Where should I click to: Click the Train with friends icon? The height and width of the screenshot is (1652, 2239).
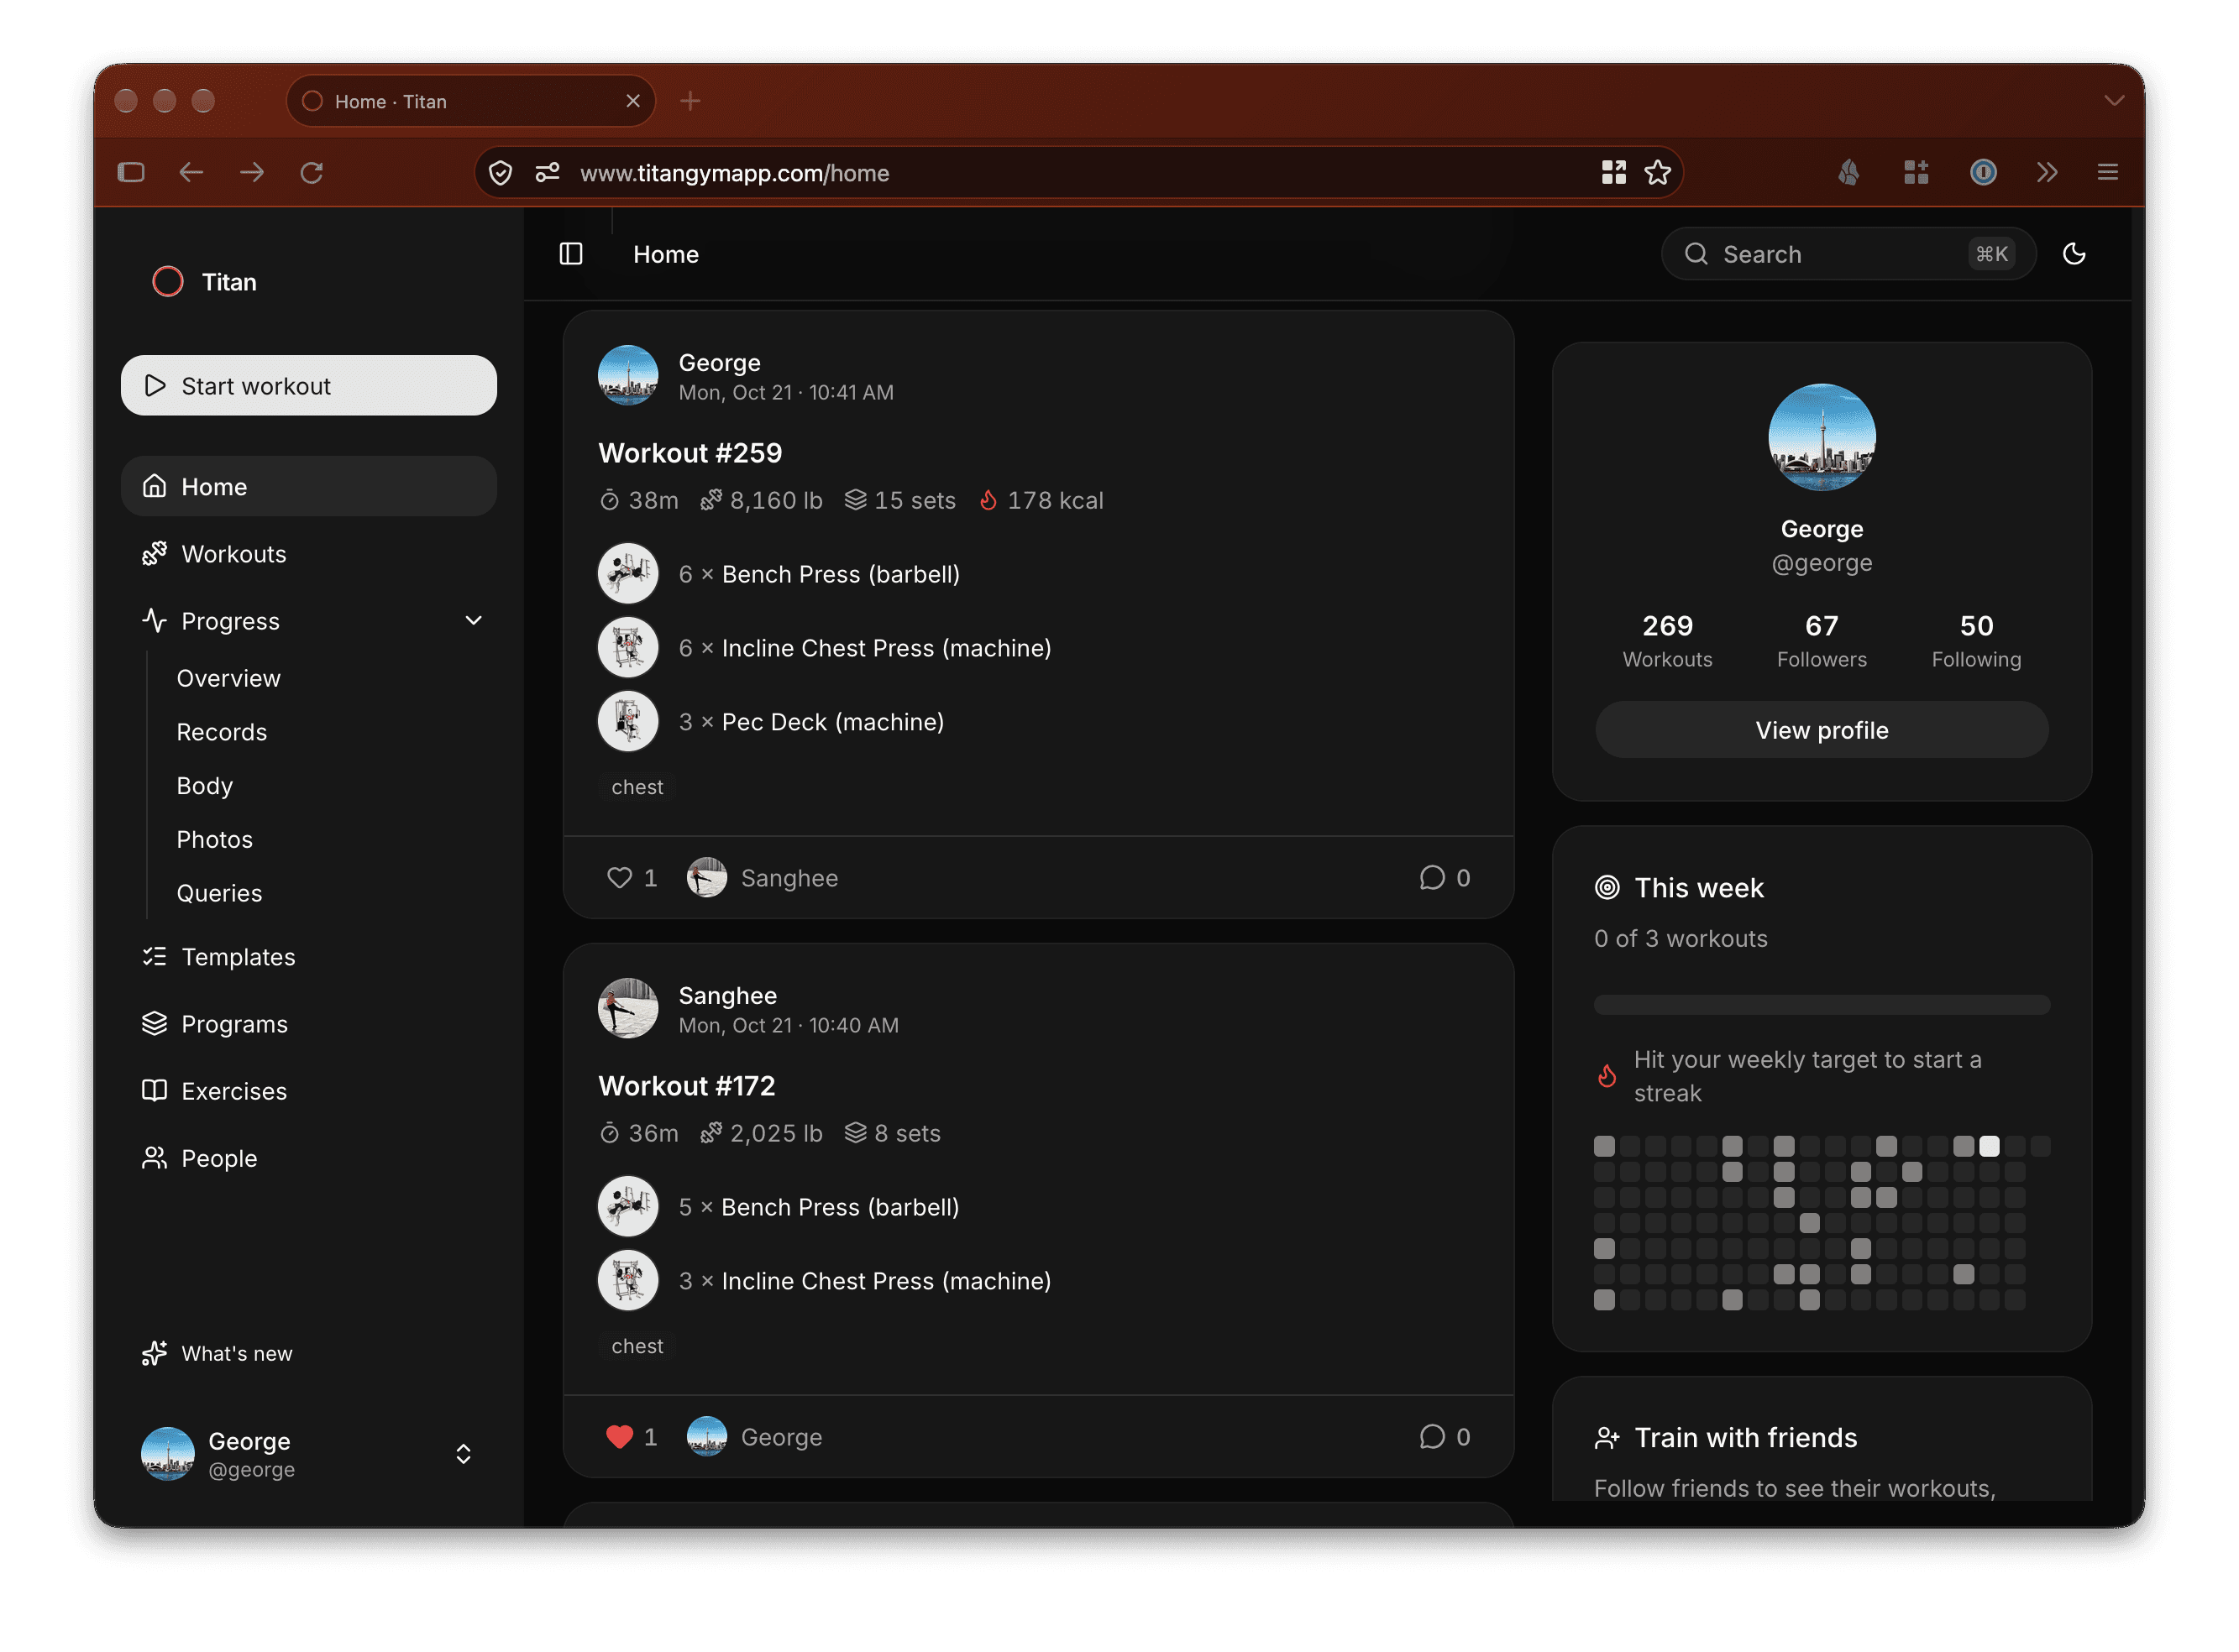[1607, 1439]
